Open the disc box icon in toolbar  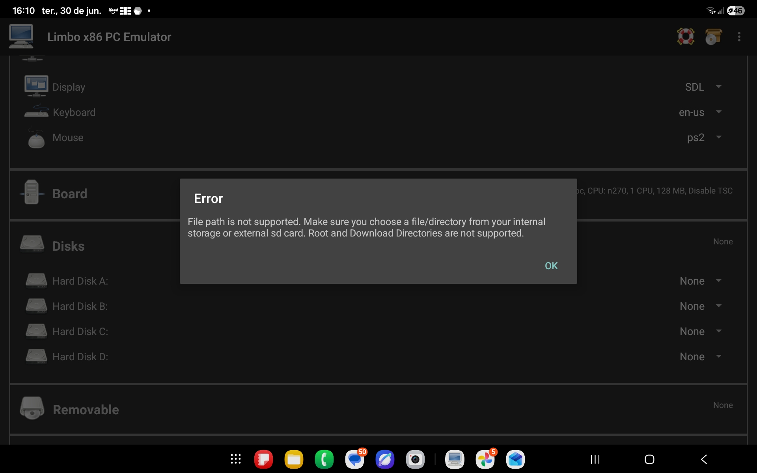click(713, 37)
